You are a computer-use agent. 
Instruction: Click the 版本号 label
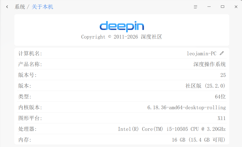(27, 75)
